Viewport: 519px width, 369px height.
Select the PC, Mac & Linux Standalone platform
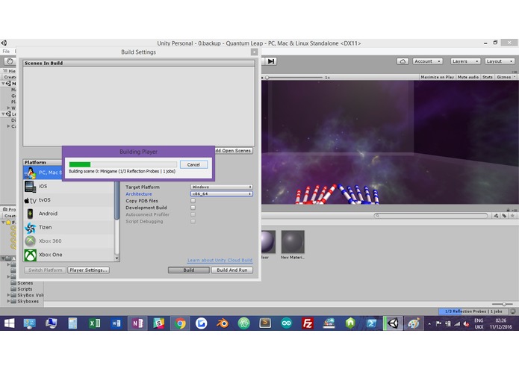click(43, 173)
